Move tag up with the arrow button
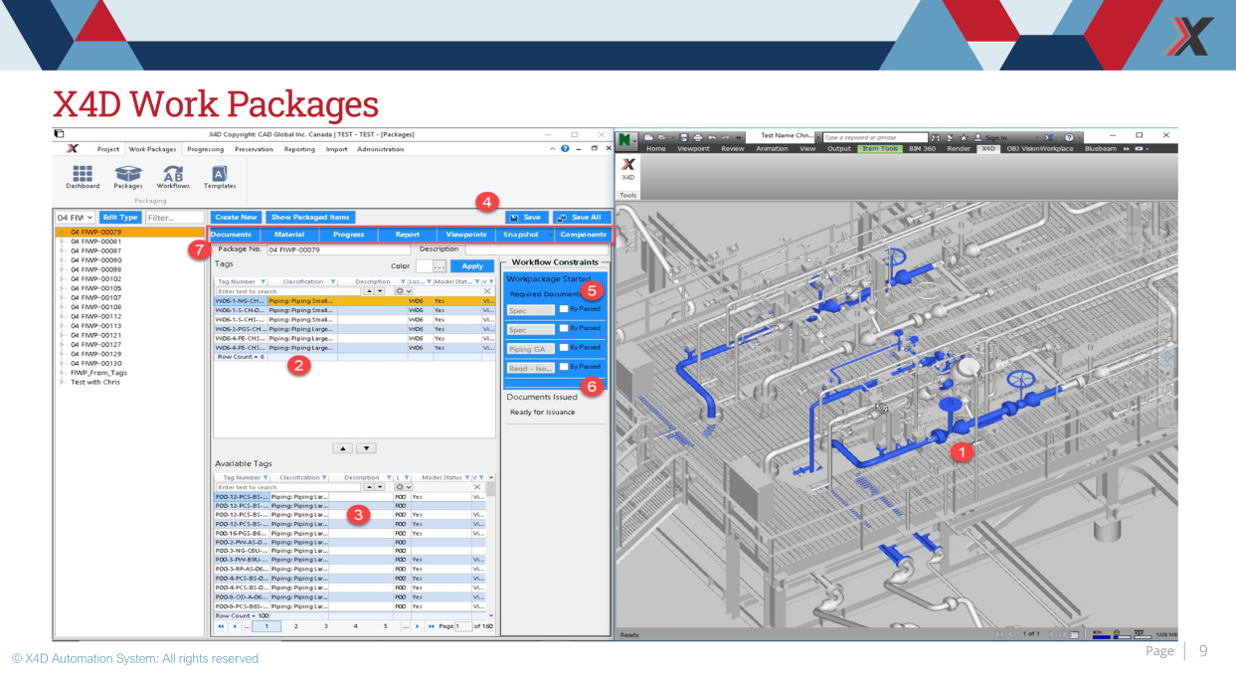Screen dimensions: 1236x674 [x=342, y=449]
